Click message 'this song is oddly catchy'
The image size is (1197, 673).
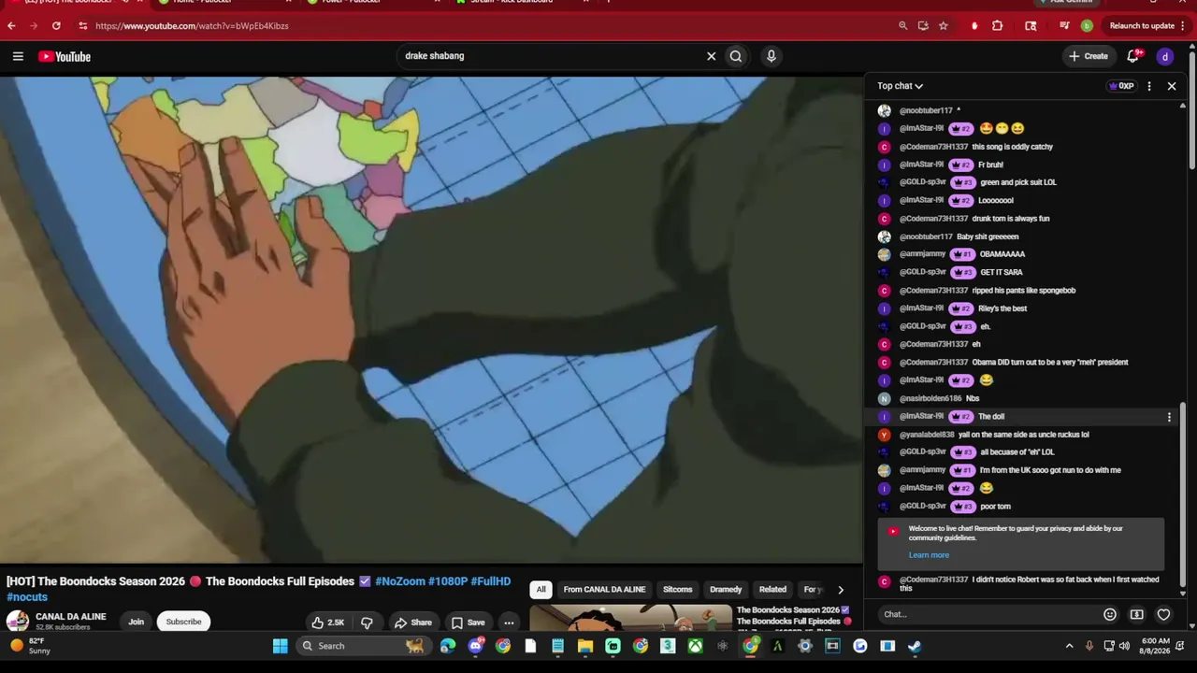[1013, 147]
